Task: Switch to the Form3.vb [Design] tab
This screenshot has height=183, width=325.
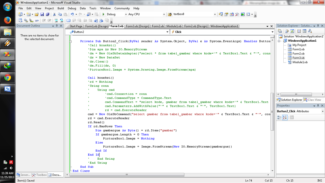Action: [x=137, y=26]
